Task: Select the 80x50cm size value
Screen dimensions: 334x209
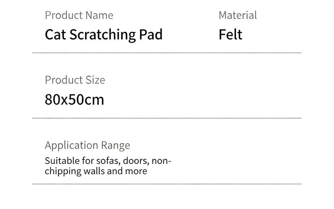Action: click(x=74, y=100)
